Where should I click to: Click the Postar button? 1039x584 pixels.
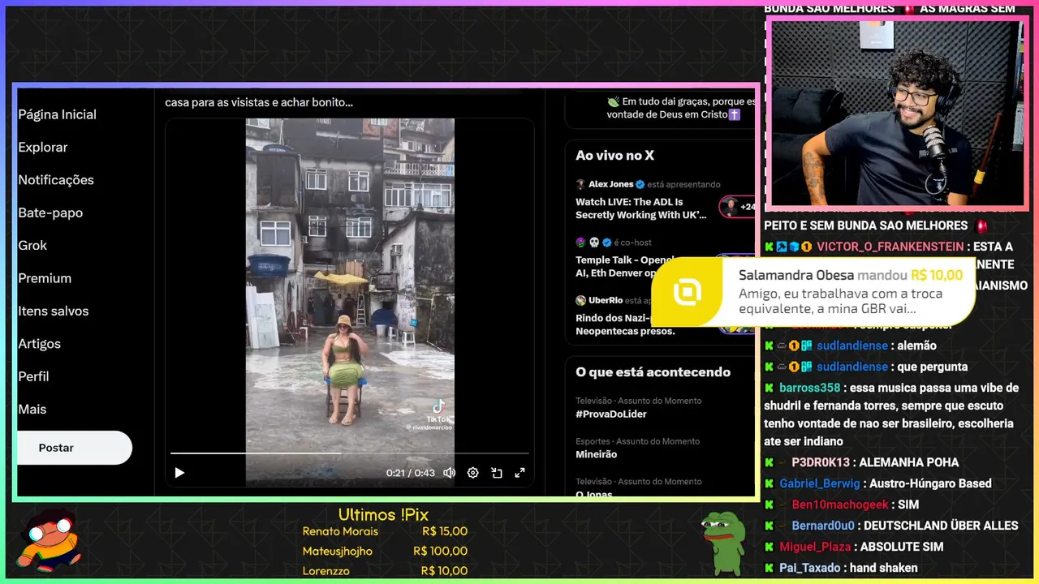(x=74, y=448)
